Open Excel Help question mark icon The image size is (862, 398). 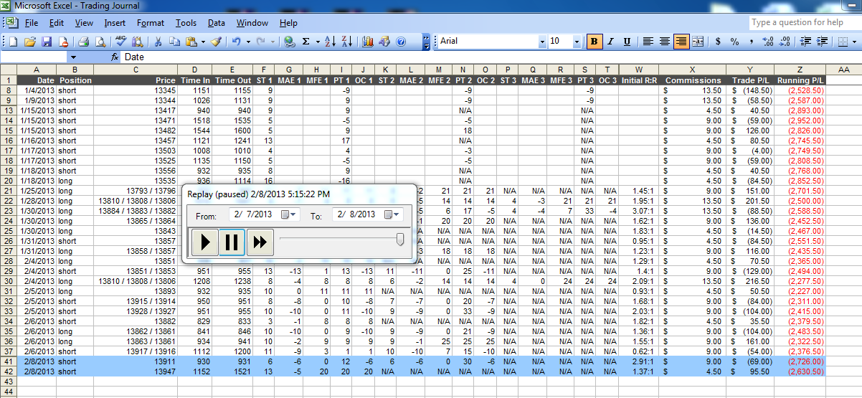pos(401,42)
